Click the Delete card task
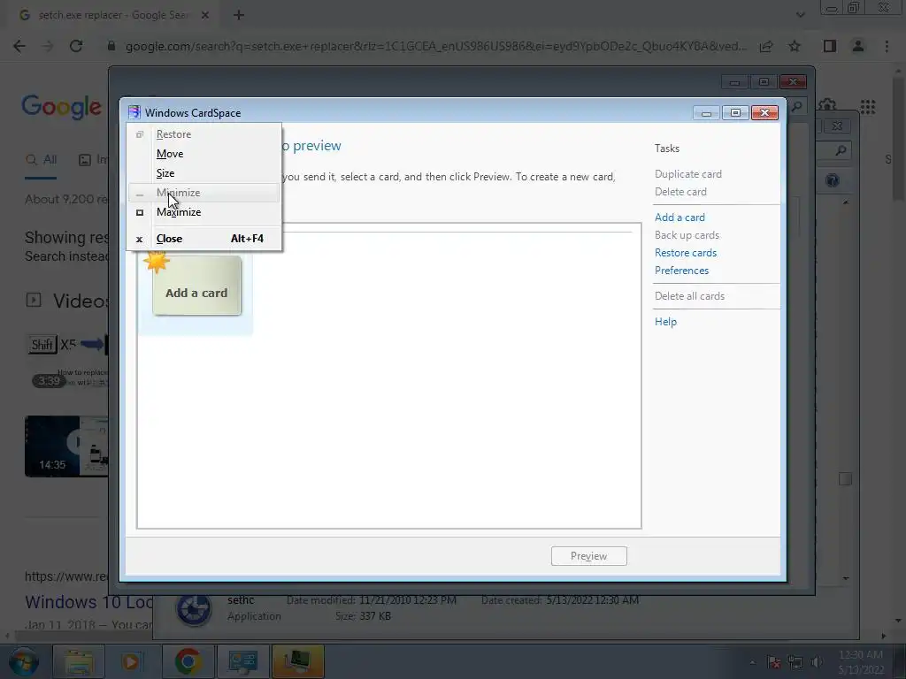This screenshot has width=906, height=679. 680,192
